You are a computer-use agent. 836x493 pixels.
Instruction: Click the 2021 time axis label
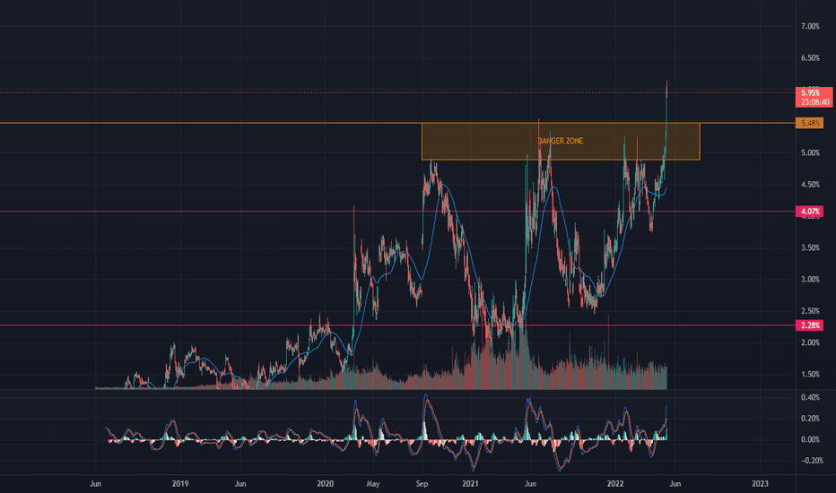click(470, 483)
